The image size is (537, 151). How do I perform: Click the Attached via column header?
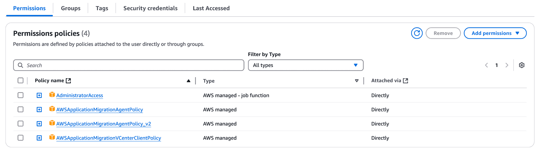pos(386,81)
